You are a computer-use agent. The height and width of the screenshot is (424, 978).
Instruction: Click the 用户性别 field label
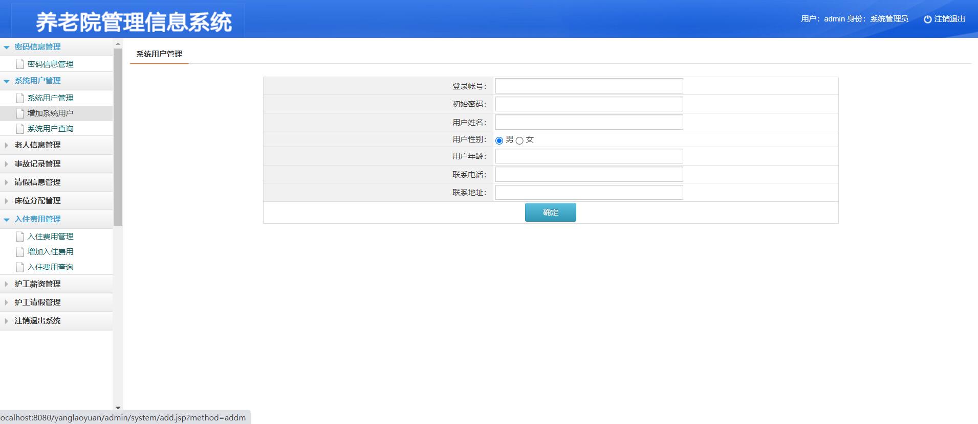coord(469,139)
